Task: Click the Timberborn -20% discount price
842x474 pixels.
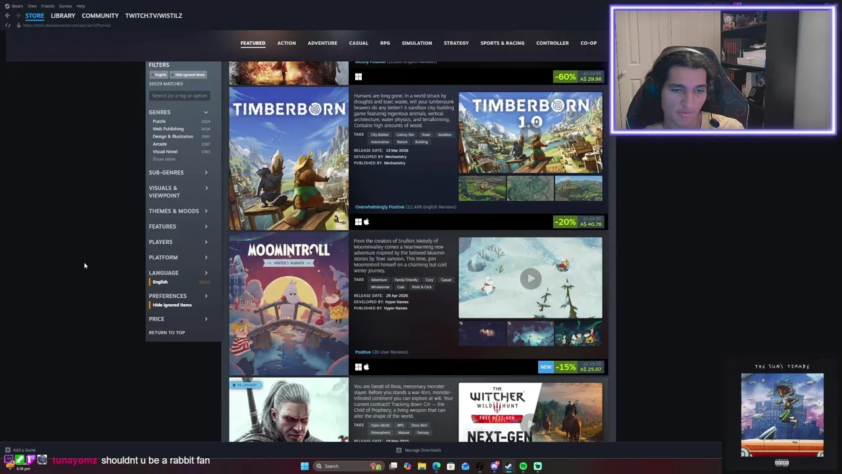Action: 578,223
